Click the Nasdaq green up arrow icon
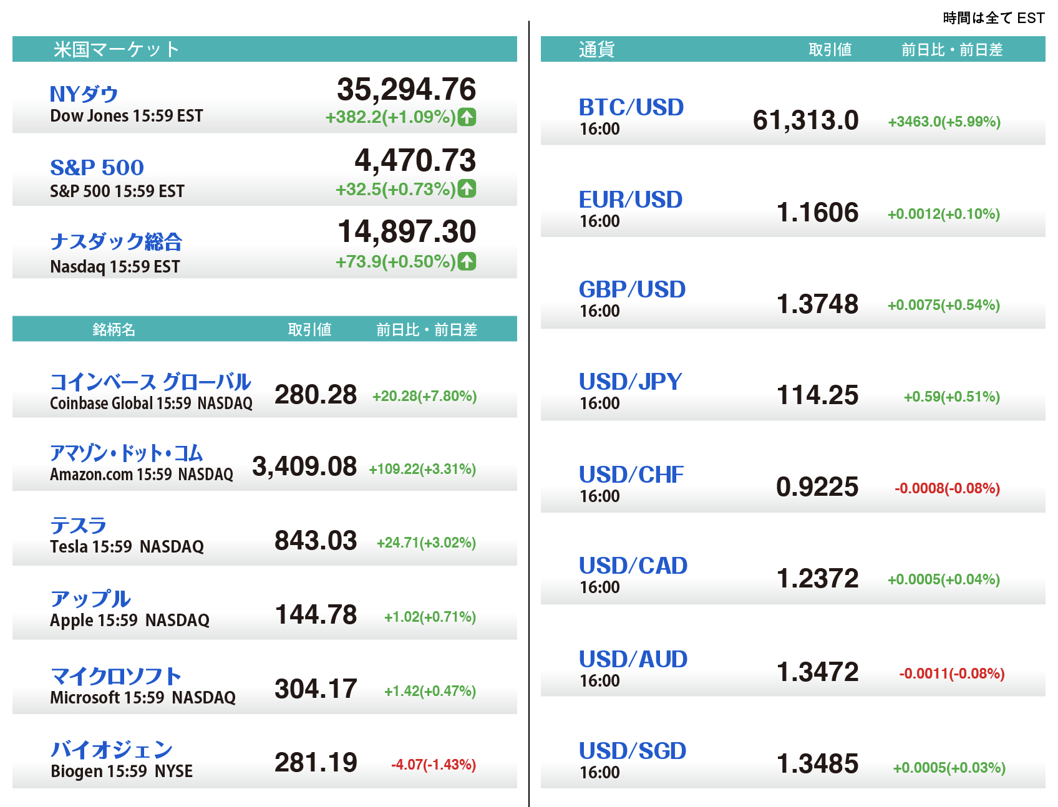This screenshot has height=807, width=1058. tap(467, 261)
